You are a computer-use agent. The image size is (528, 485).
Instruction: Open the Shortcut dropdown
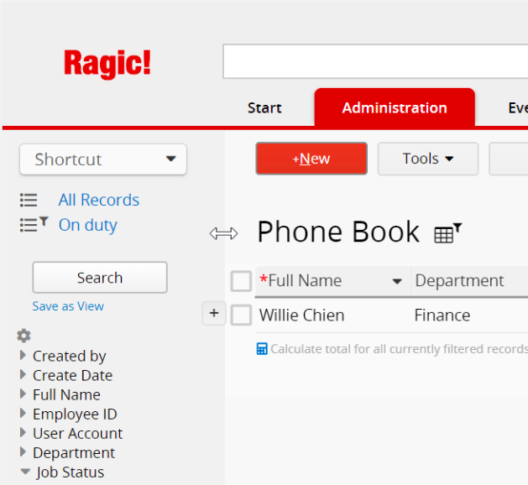tap(103, 159)
